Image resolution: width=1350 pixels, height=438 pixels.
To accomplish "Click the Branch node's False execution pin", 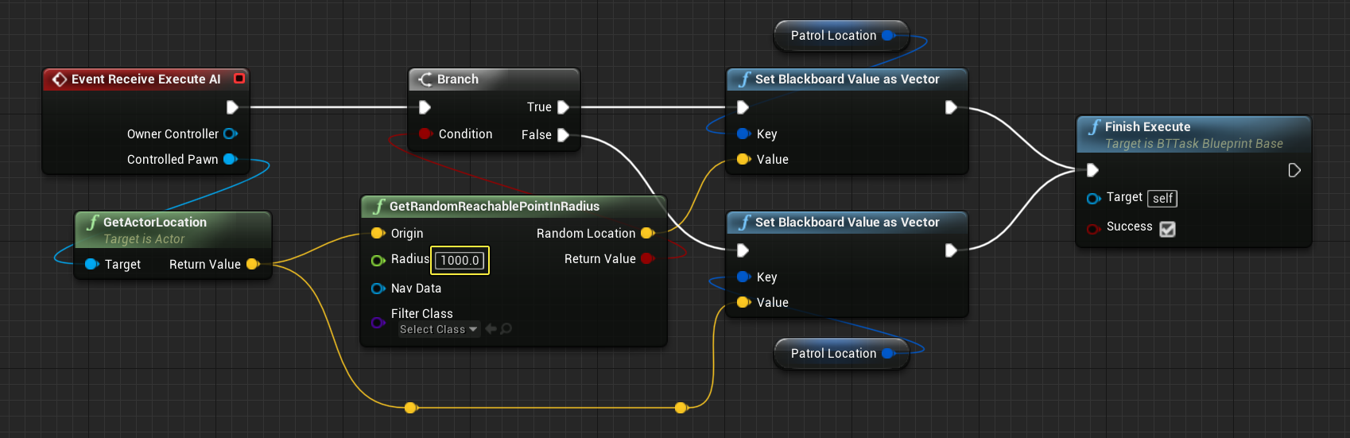I will (563, 134).
